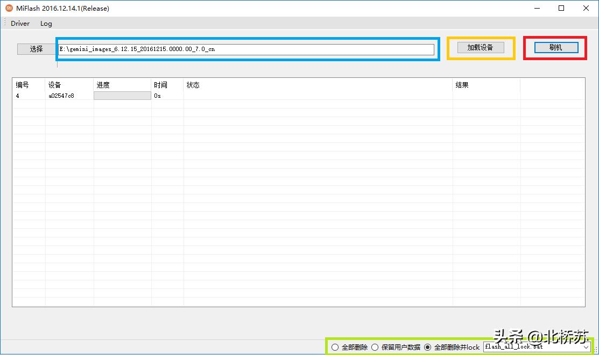
Task: Select the 全部删除 radio option
Action: pos(335,347)
